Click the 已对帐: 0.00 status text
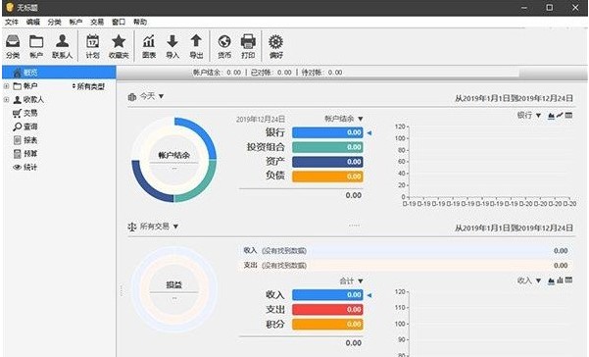This screenshot has width=589, height=357. pyautogui.click(x=270, y=73)
